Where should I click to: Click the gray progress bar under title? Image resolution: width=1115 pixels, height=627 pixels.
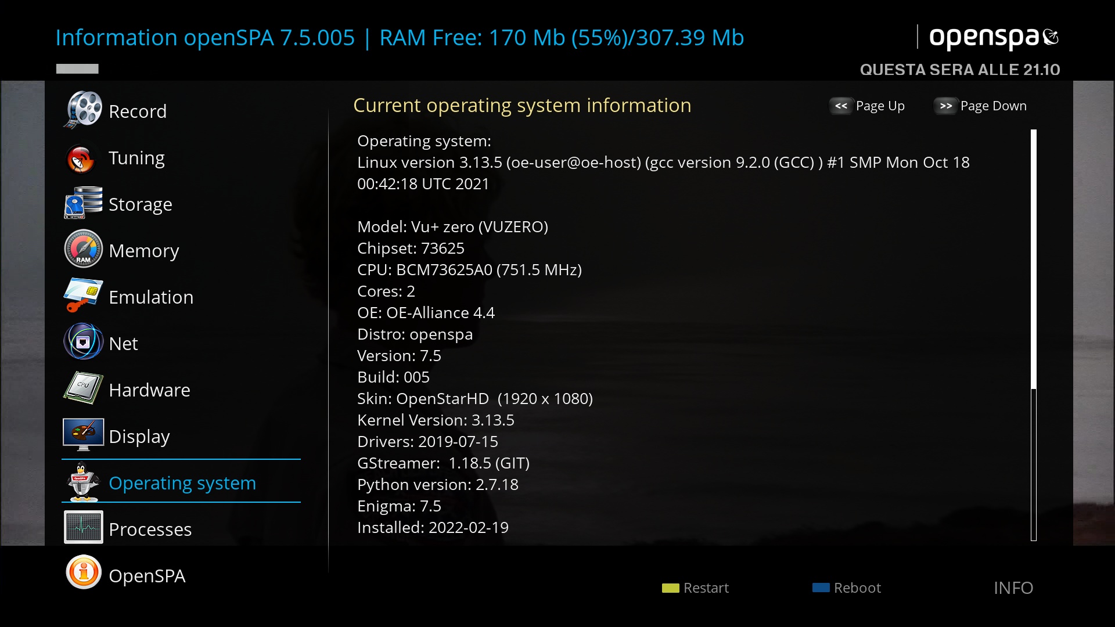(x=77, y=69)
